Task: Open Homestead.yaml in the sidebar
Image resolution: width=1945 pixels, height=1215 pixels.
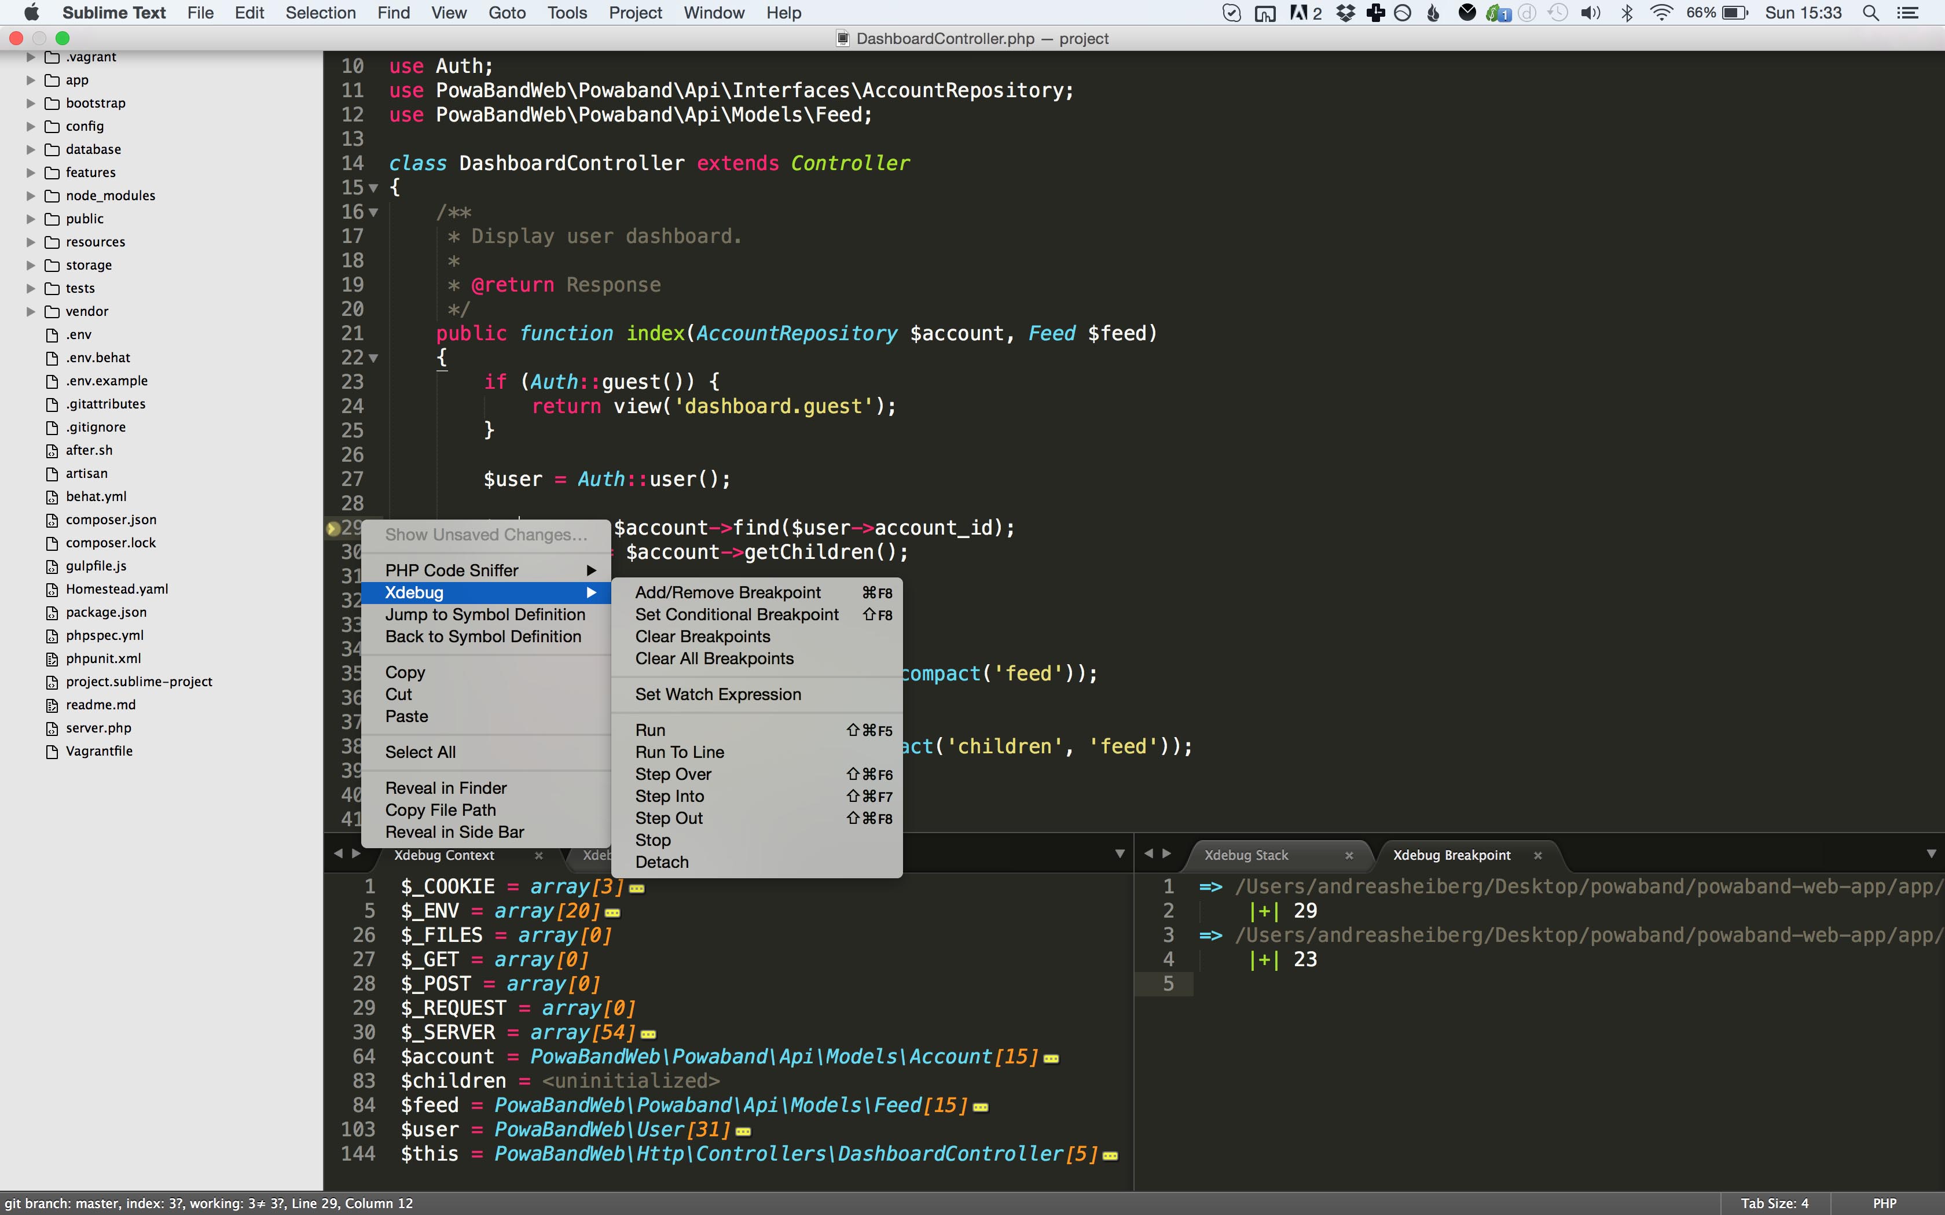Action: 116,589
